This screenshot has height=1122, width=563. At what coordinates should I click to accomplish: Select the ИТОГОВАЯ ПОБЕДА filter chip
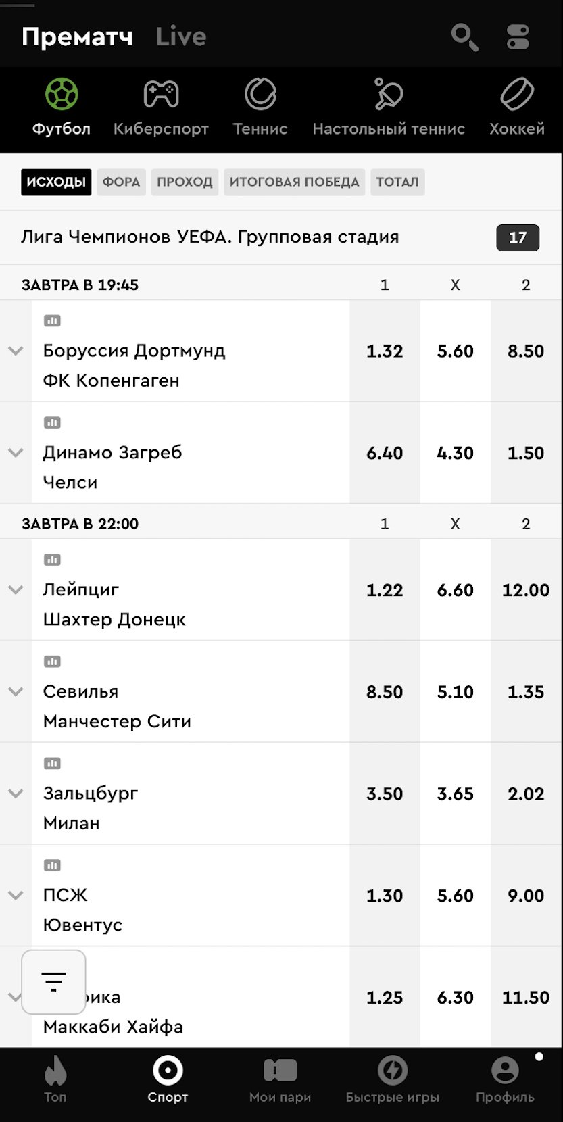point(294,182)
